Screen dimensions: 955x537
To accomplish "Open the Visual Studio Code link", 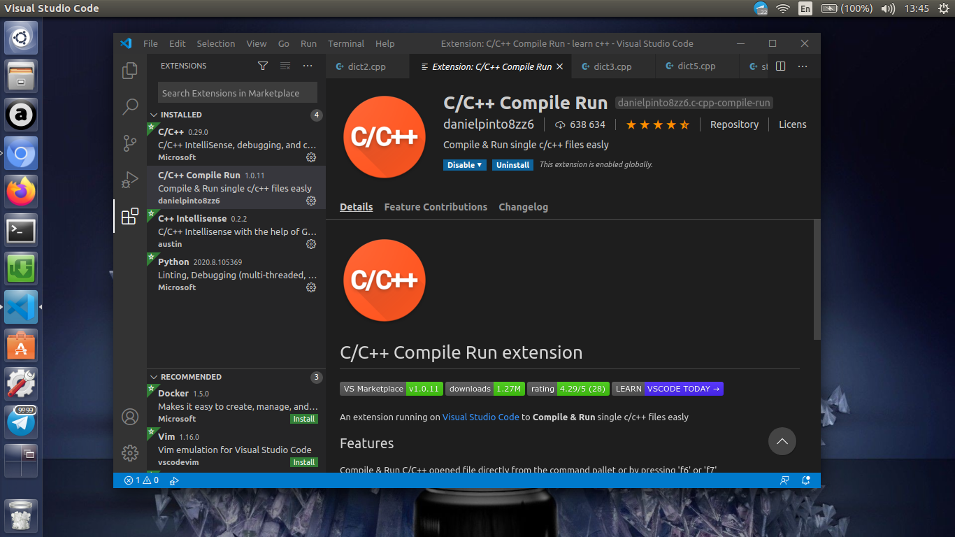I will click(x=480, y=417).
